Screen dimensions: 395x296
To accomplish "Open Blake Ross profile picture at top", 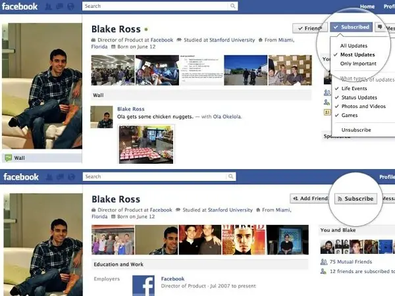I will click(x=42, y=86).
